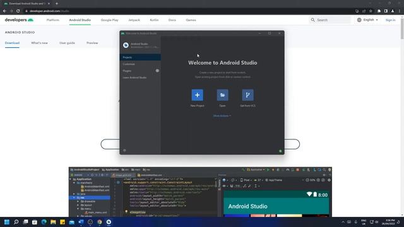Switch to Android Studio in the taskbar
Image resolution: width=404 pixels, height=227 pixels.
109,222
